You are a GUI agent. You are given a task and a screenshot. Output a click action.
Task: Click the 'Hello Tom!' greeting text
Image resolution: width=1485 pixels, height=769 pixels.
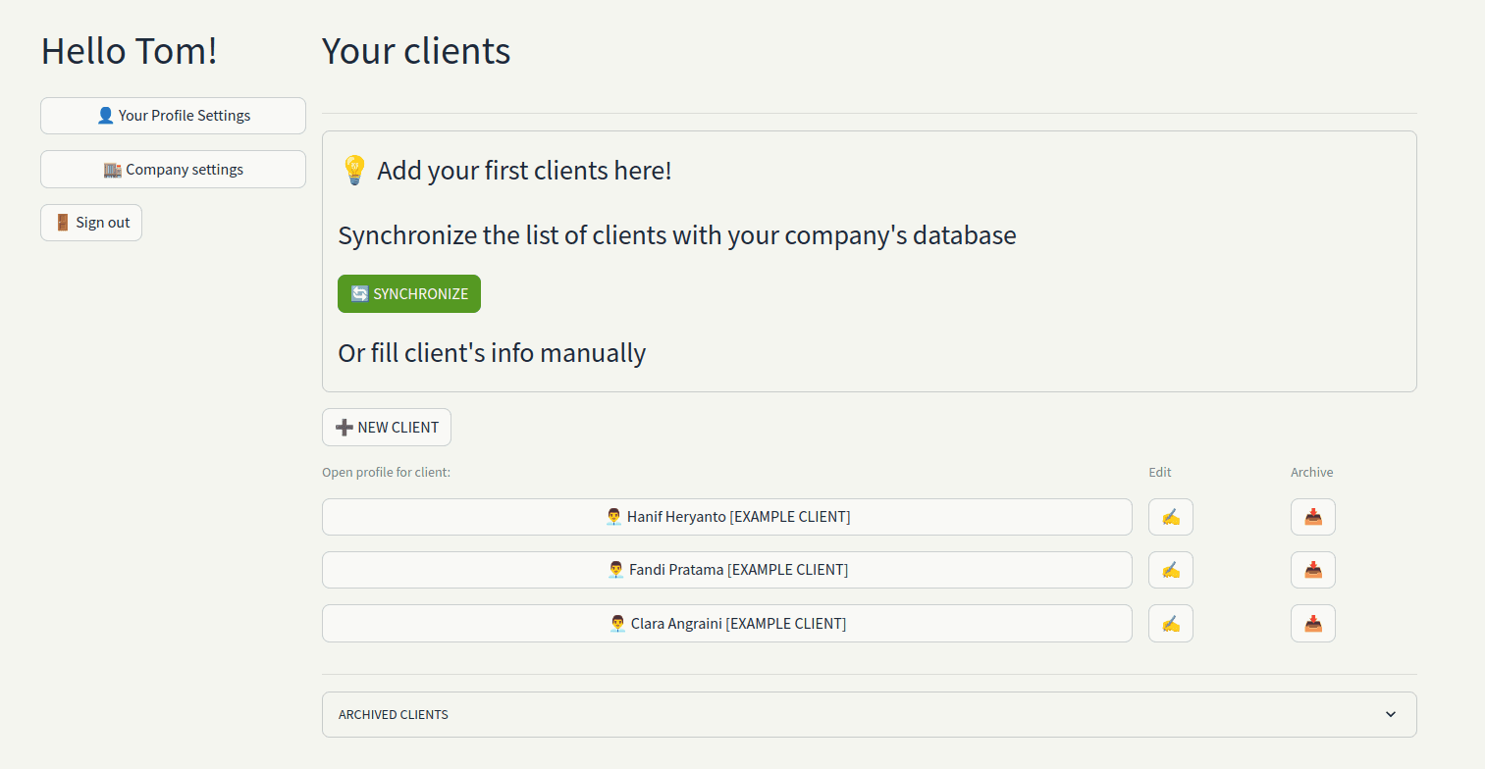[130, 51]
